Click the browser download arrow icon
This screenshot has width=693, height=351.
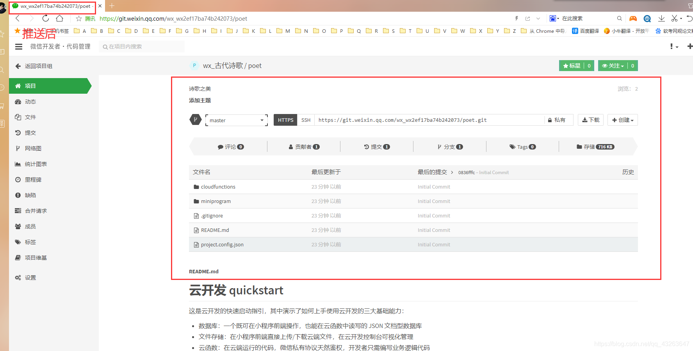(x=661, y=18)
